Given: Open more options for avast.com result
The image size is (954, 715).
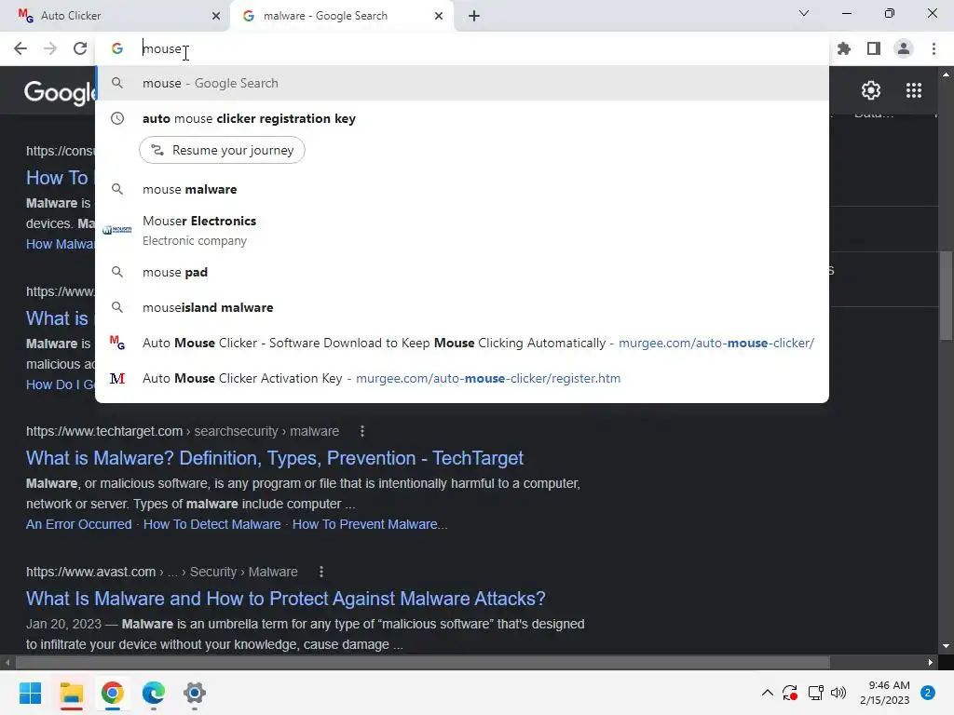Looking at the screenshot, I should tap(321, 572).
